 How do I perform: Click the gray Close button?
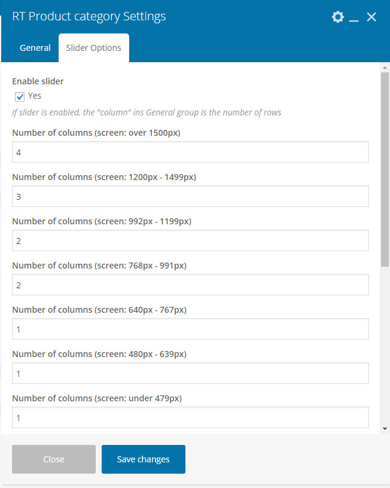(x=54, y=459)
